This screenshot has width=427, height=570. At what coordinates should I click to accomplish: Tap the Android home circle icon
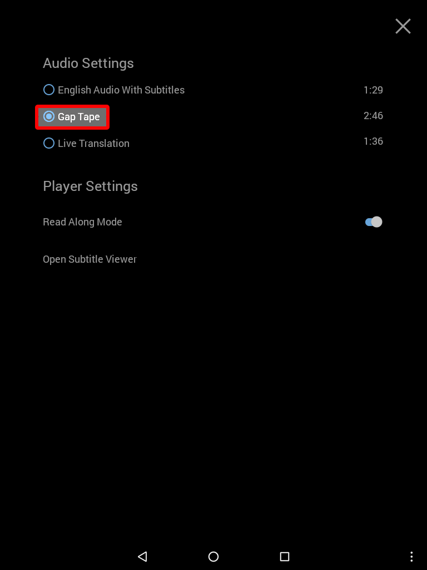(213, 556)
